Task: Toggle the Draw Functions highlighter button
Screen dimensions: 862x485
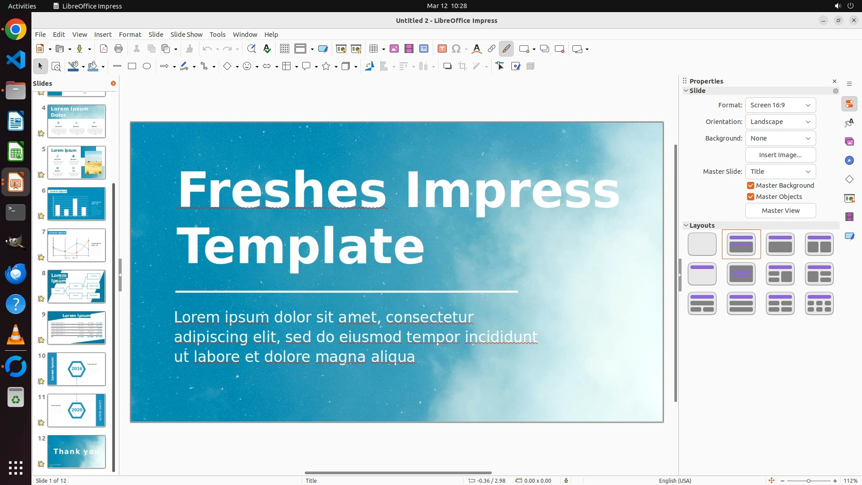Action: point(506,49)
